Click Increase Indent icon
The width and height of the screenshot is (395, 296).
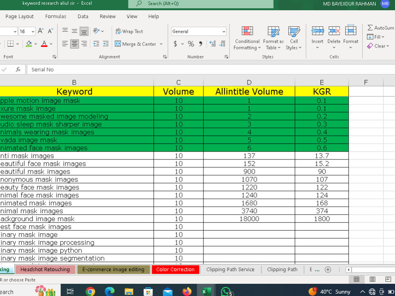tap(106, 44)
